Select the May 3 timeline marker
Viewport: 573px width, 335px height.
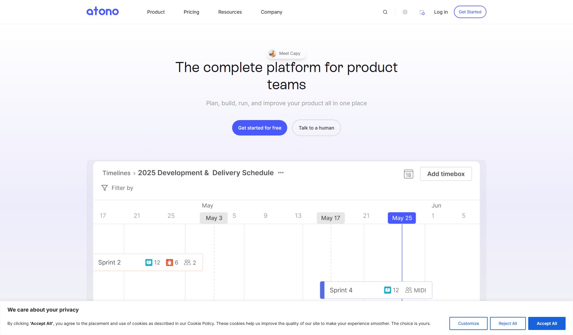(x=214, y=218)
